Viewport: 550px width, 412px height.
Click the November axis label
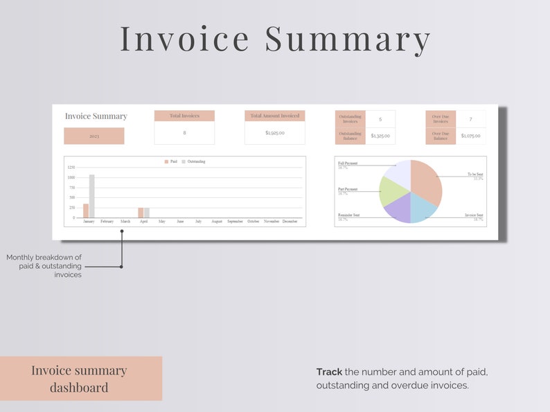272,222
